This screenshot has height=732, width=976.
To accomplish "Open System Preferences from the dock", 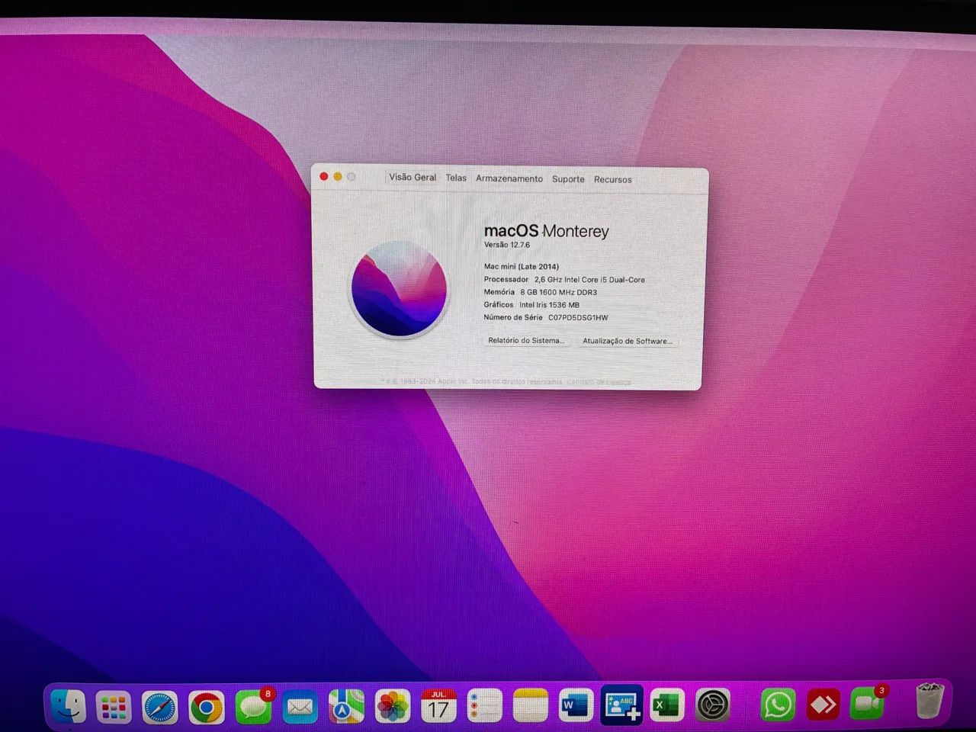I will click(713, 705).
